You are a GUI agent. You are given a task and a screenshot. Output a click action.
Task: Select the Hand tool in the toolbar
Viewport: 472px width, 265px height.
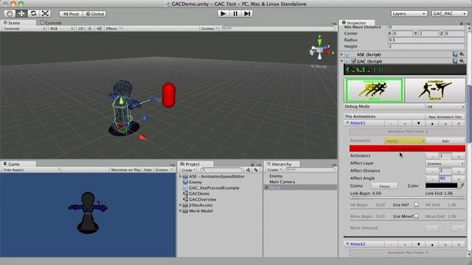(x=10, y=13)
